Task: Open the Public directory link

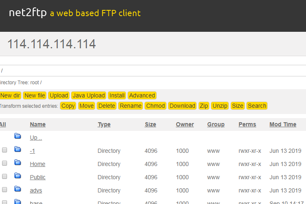Action: click(x=38, y=177)
